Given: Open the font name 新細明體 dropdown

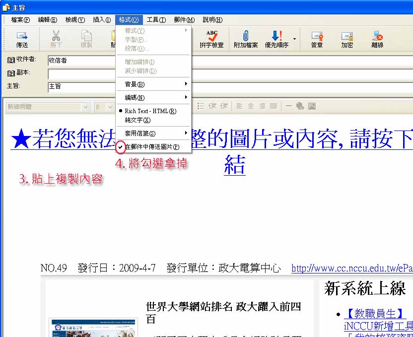Looking at the screenshot, I should (x=85, y=107).
